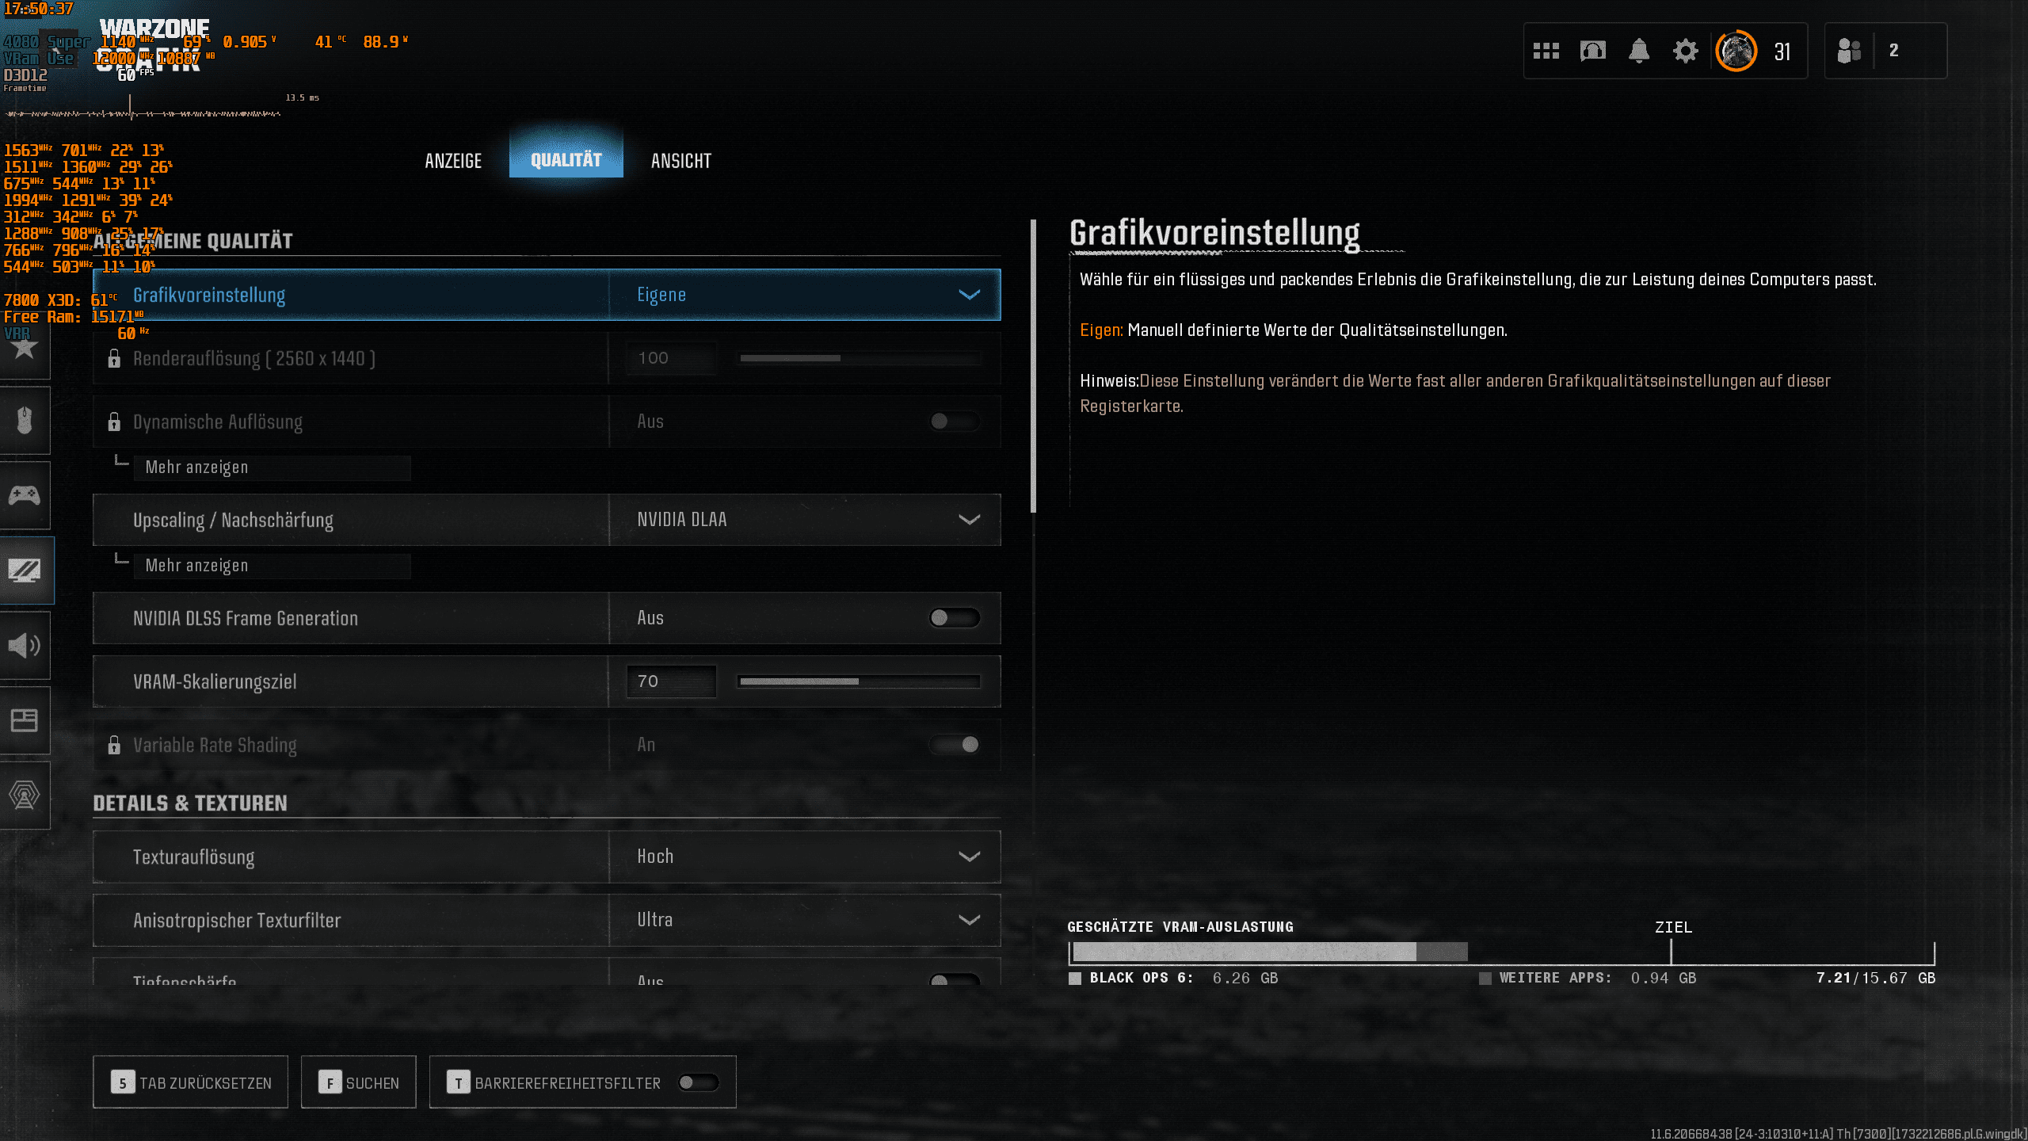Switch to the Anzeige tab
Screen dimensions: 2028x1141
[x=453, y=161]
